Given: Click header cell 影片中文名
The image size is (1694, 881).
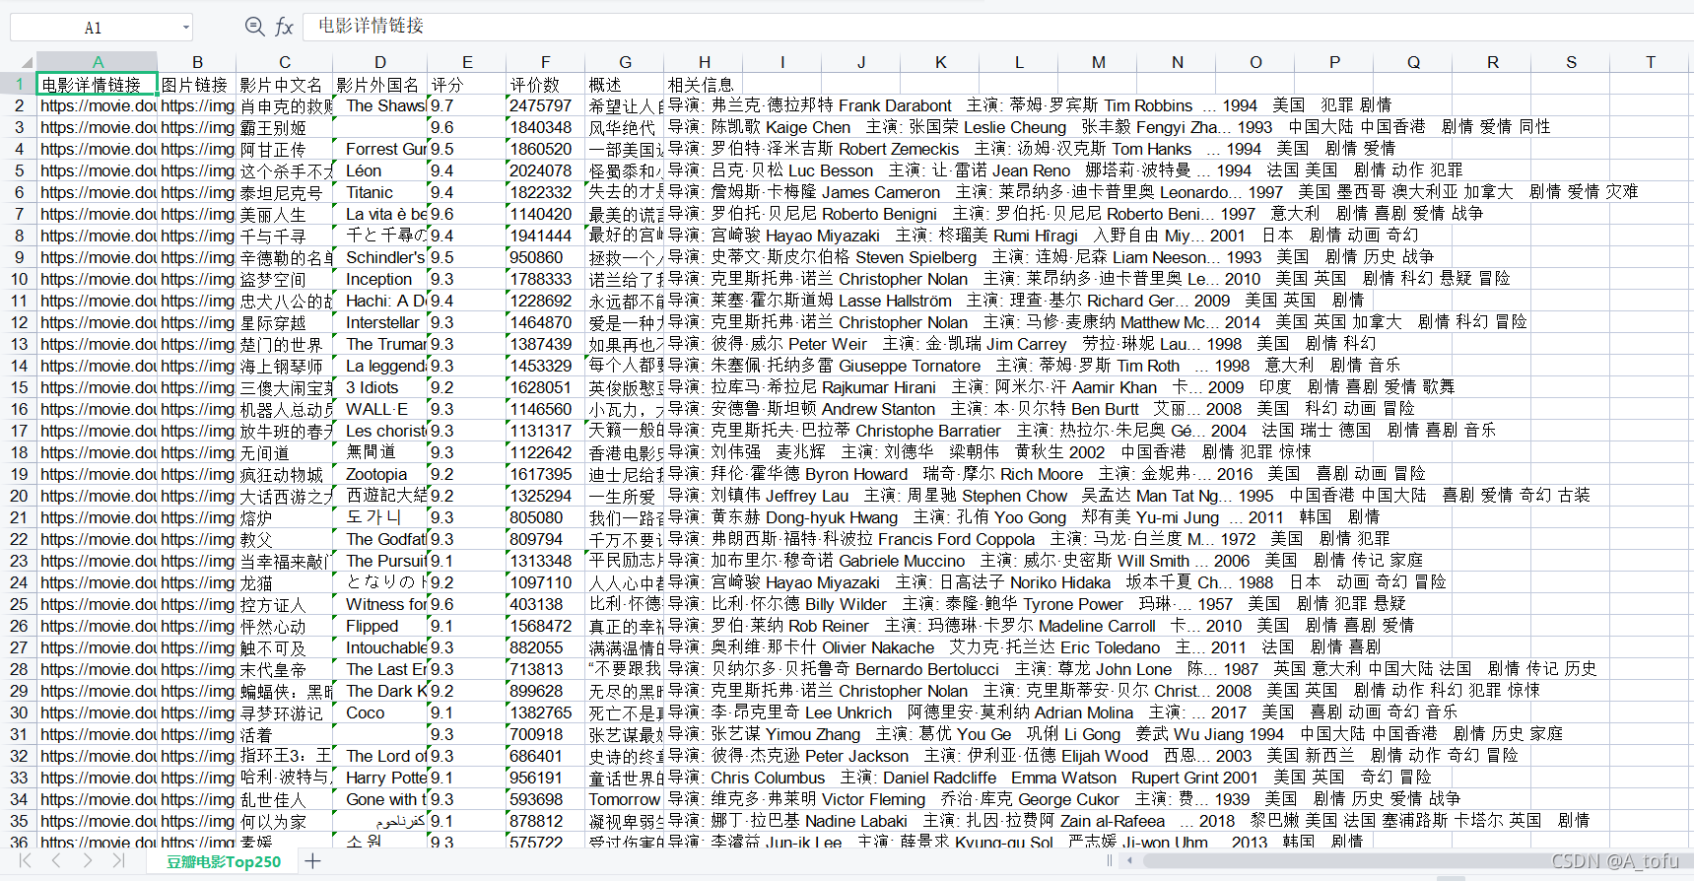Looking at the screenshot, I should [x=285, y=84].
